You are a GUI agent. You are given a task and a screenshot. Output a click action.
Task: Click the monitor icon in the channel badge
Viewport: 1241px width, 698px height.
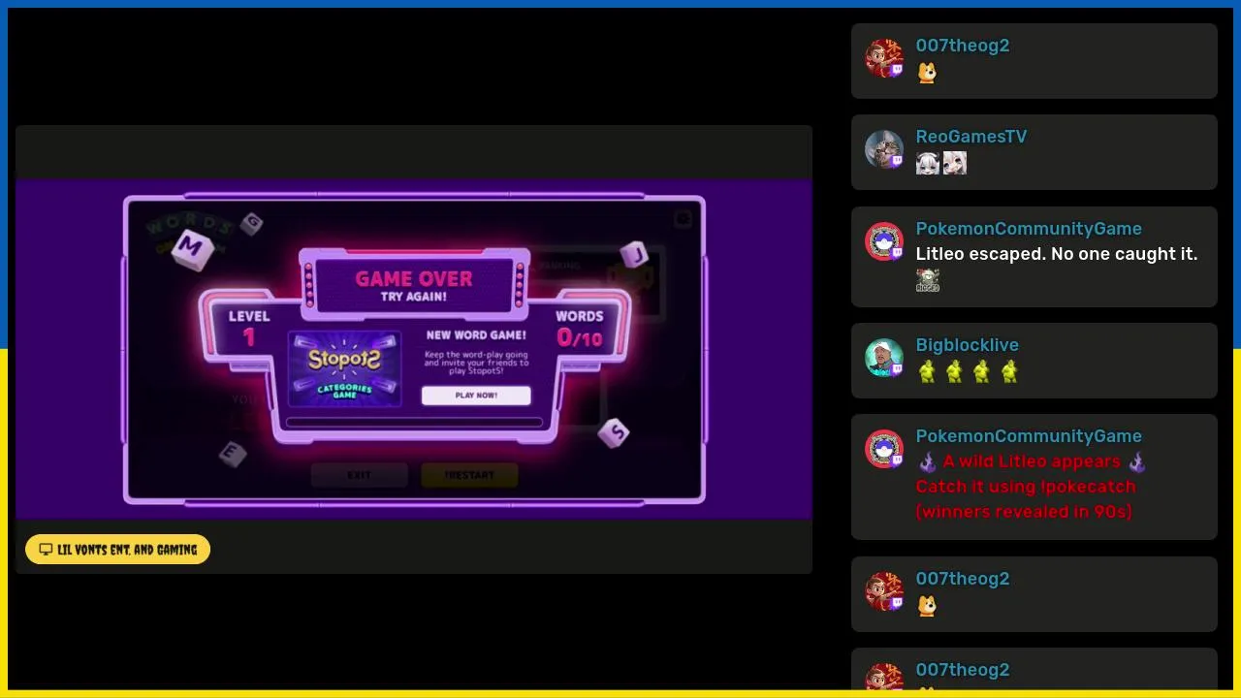(46, 550)
